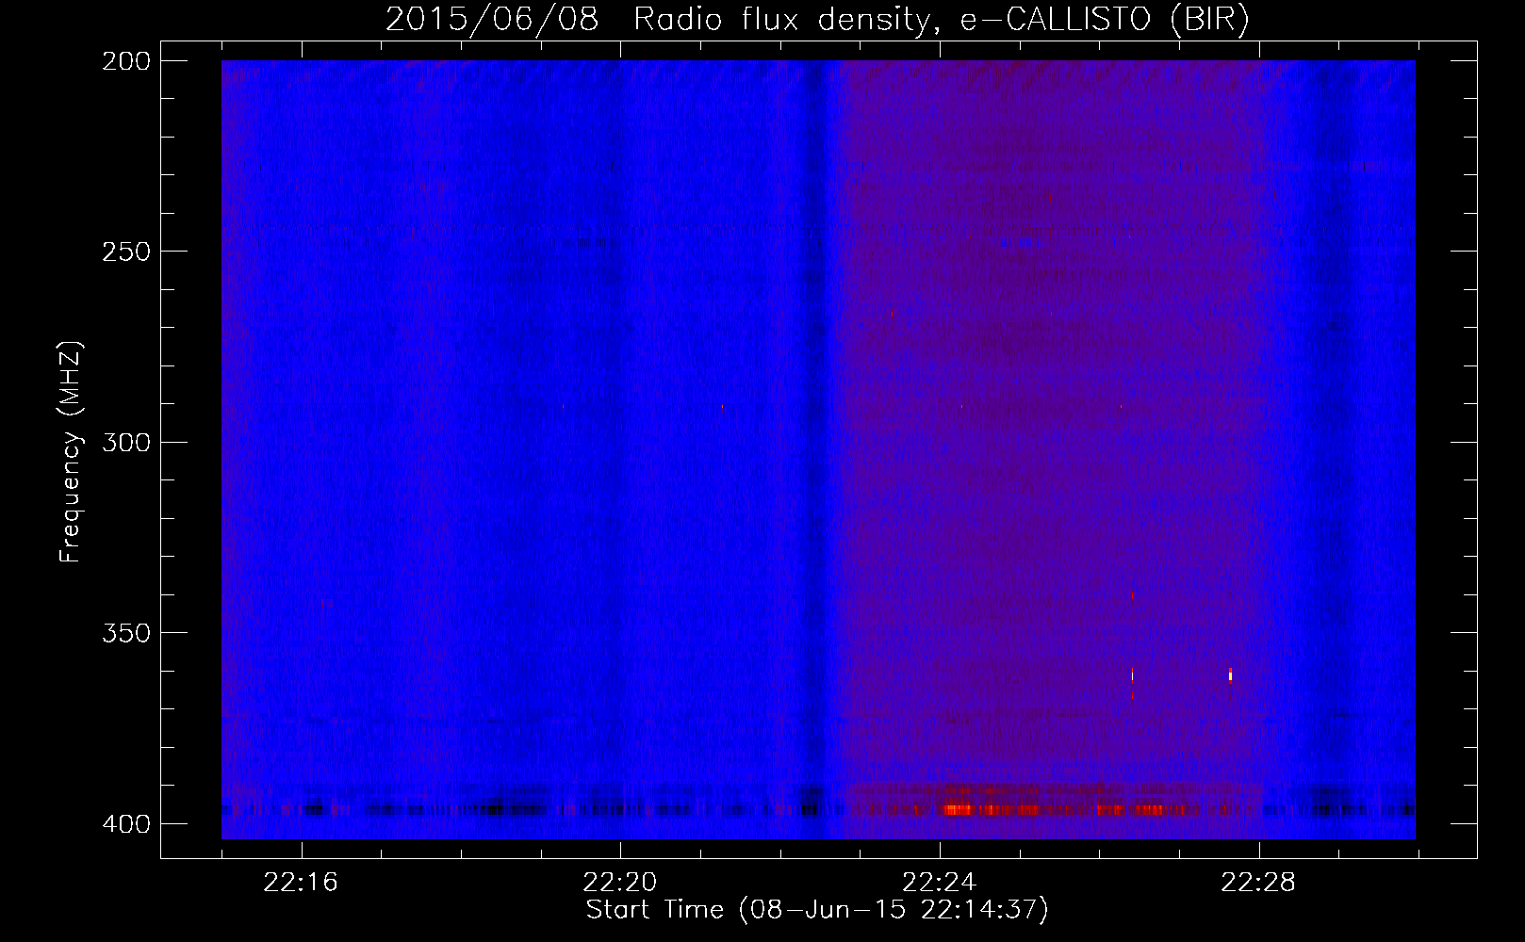Click the bright yellow burst spot near 360 MHz

1230,674
